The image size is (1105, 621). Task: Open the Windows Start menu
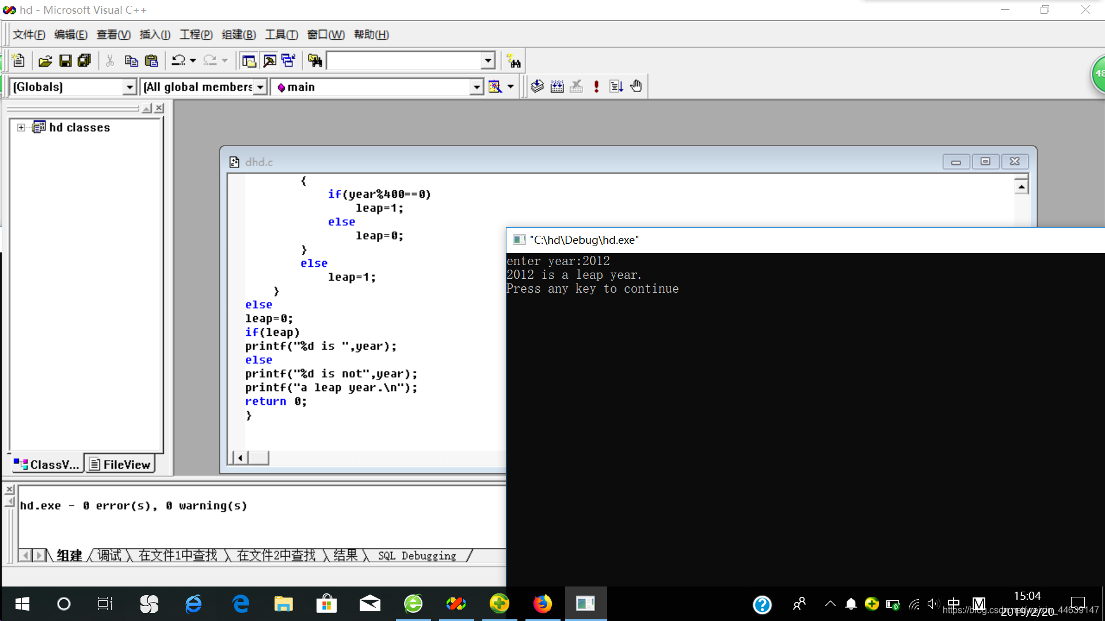22,604
